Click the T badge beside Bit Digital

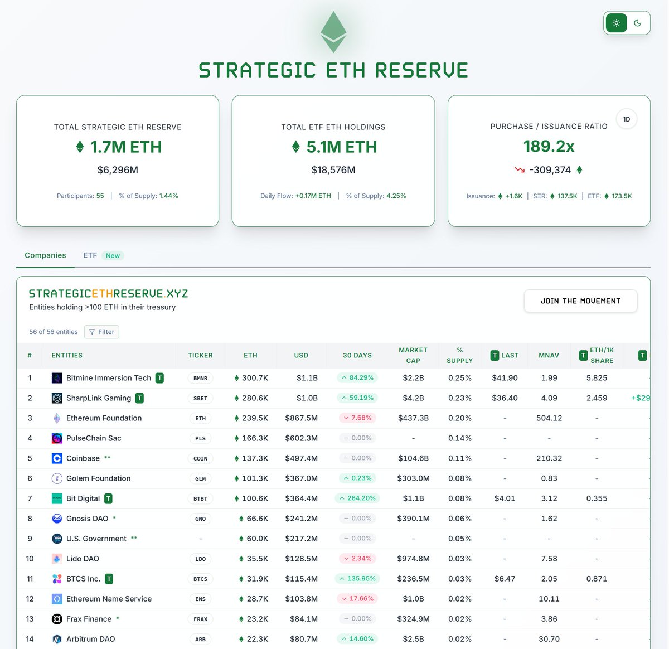click(x=108, y=498)
